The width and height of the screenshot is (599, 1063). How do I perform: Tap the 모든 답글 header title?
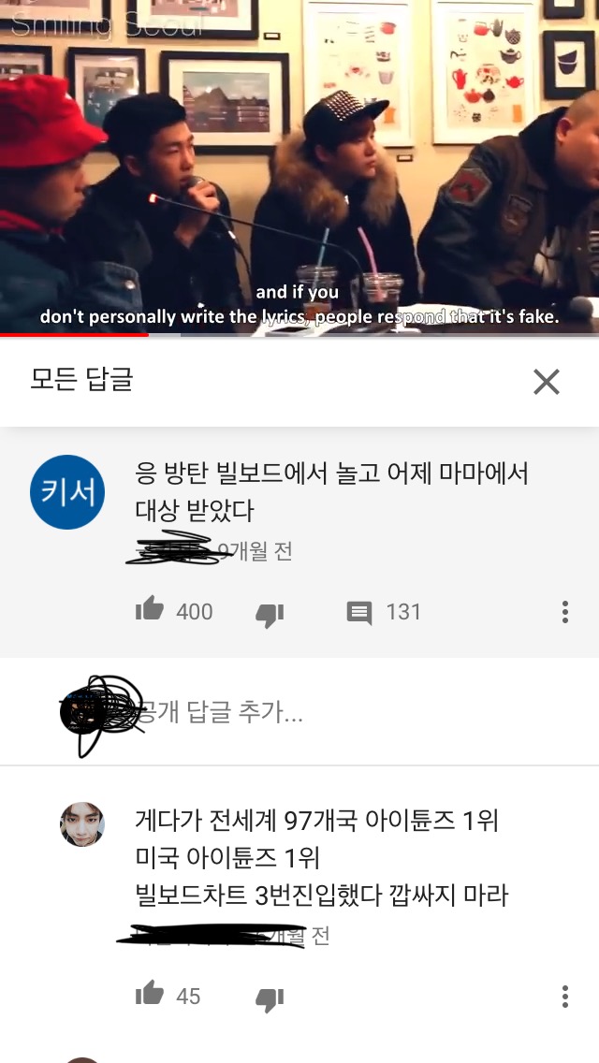[81, 380]
